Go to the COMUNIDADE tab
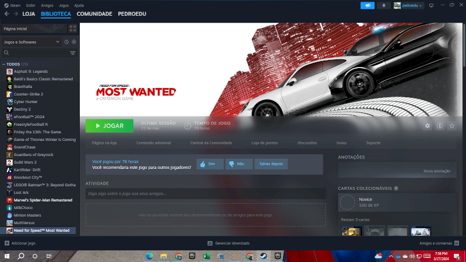 [94, 13]
